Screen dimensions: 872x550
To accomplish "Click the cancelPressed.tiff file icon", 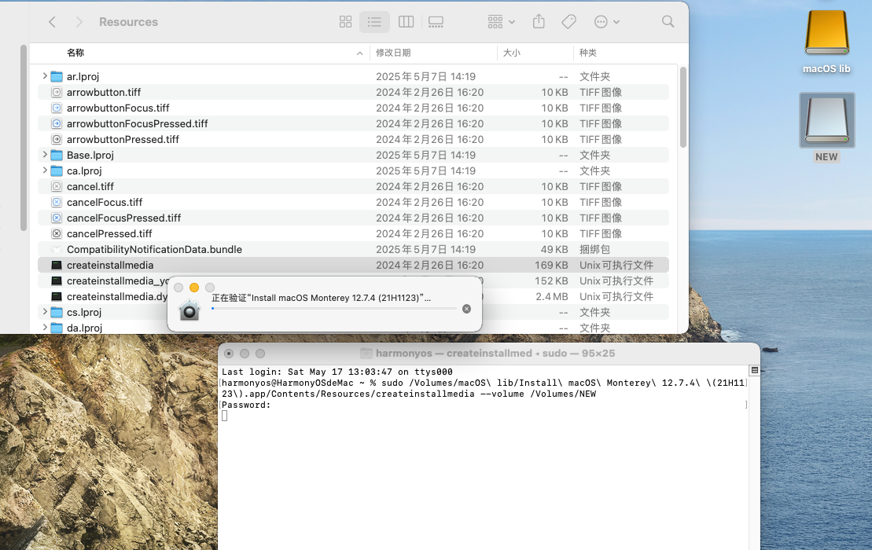I will 57,233.
